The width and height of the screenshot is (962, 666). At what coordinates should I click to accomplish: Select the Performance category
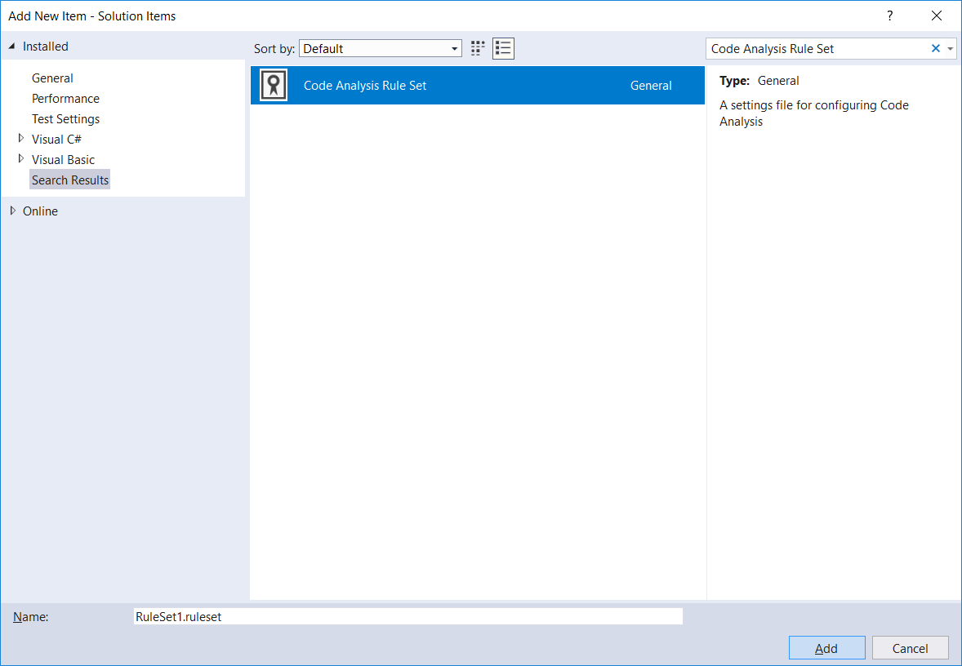[65, 99]
